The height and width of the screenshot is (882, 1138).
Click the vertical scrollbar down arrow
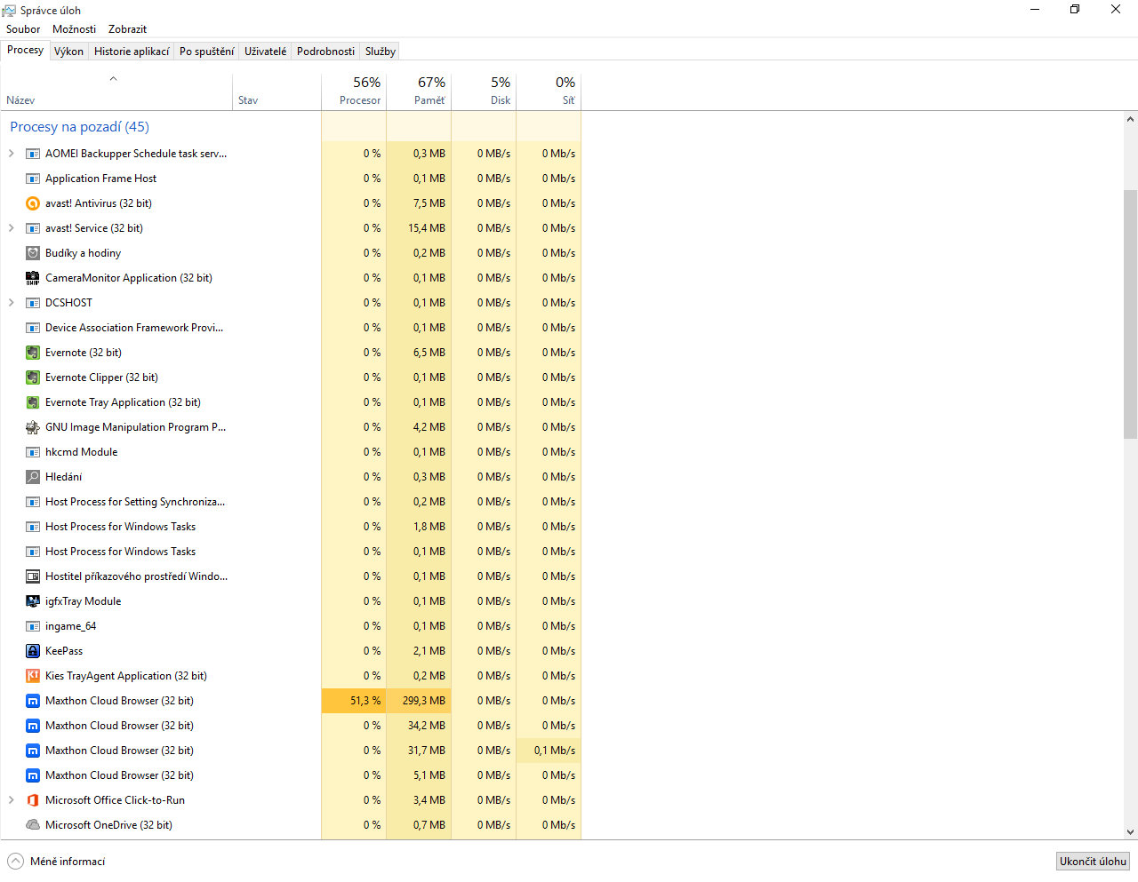click(x=1130, y=832)
